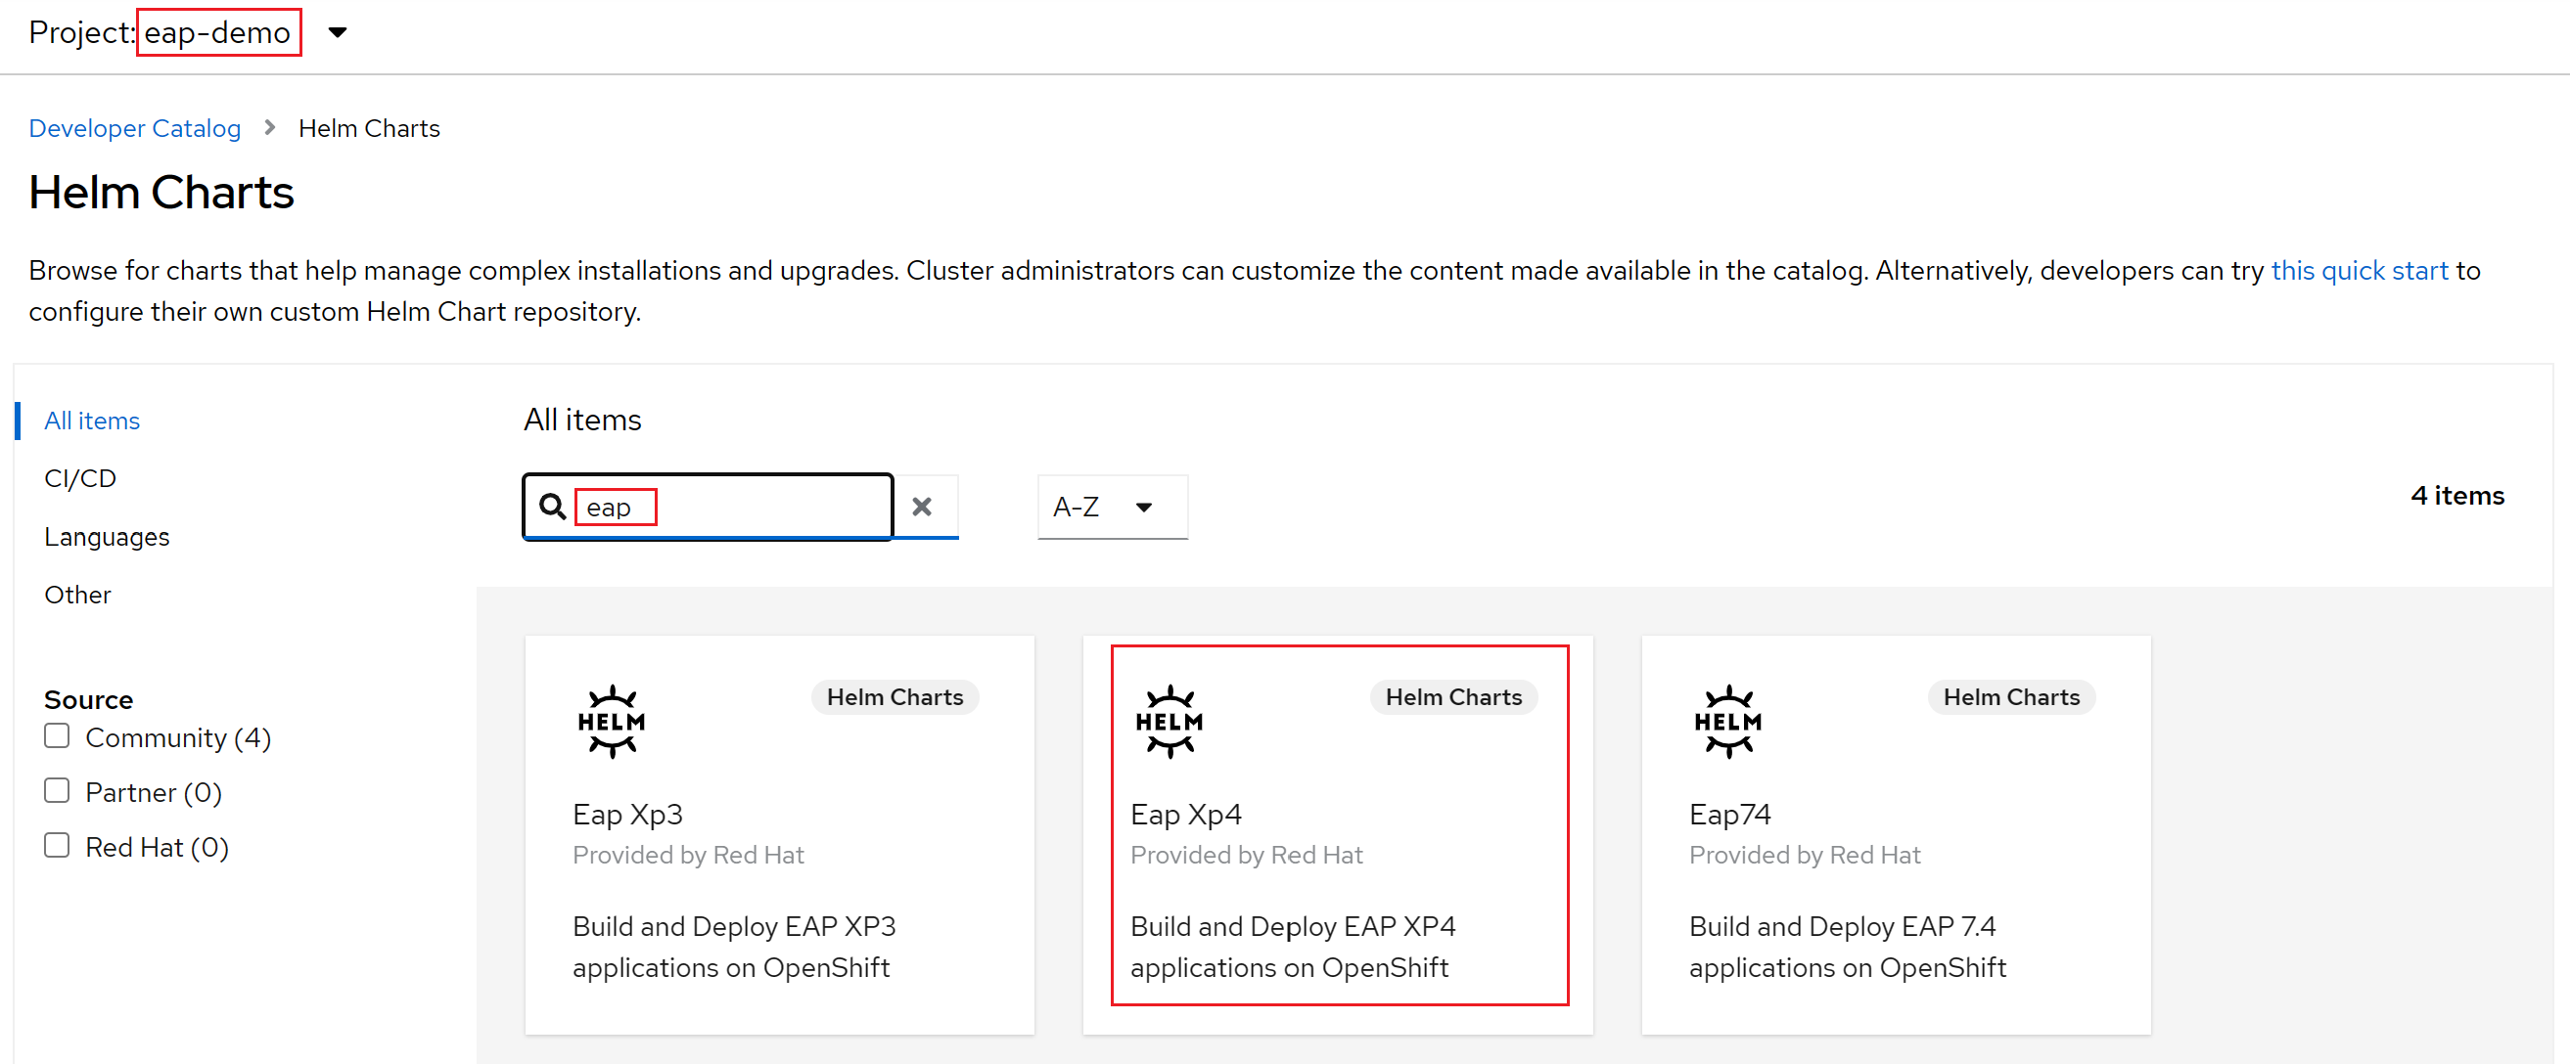Click the Developer Catalog breadcrumb link
2570x1064 pixels.
pyautogui.click(x=134, y=129)
